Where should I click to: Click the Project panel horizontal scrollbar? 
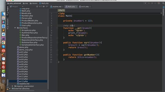(22, 90)
